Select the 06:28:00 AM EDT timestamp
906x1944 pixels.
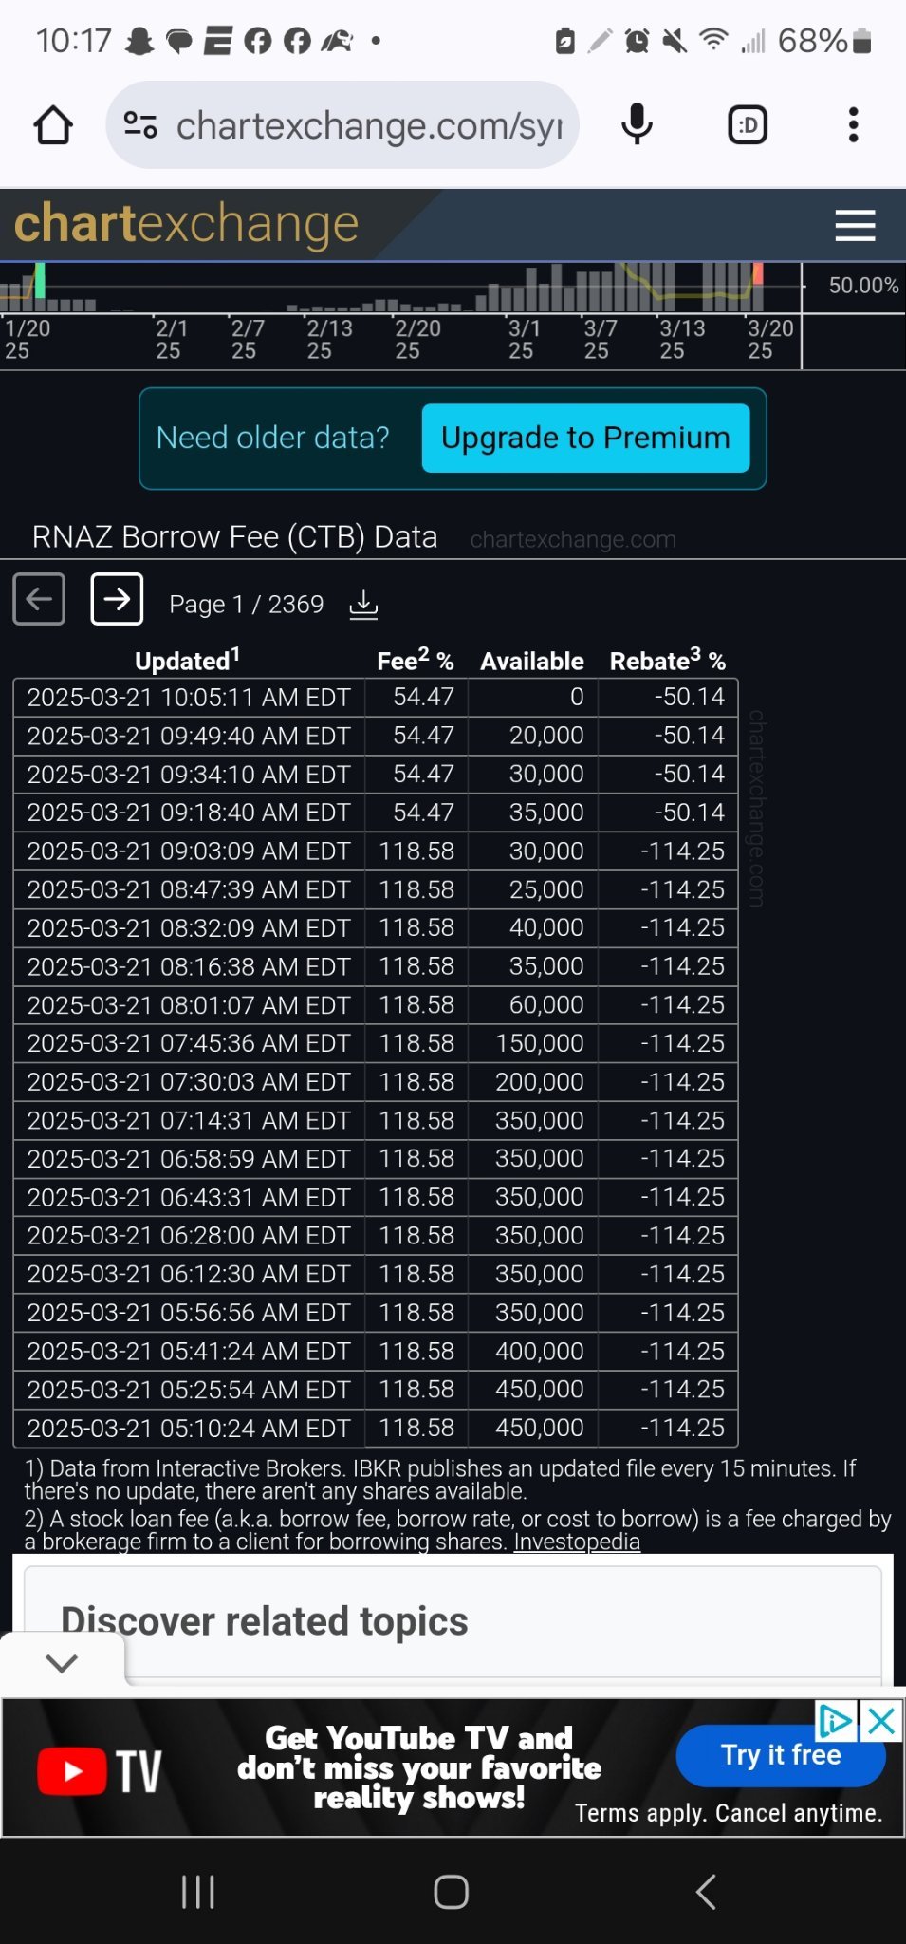tap(189, 1236)
